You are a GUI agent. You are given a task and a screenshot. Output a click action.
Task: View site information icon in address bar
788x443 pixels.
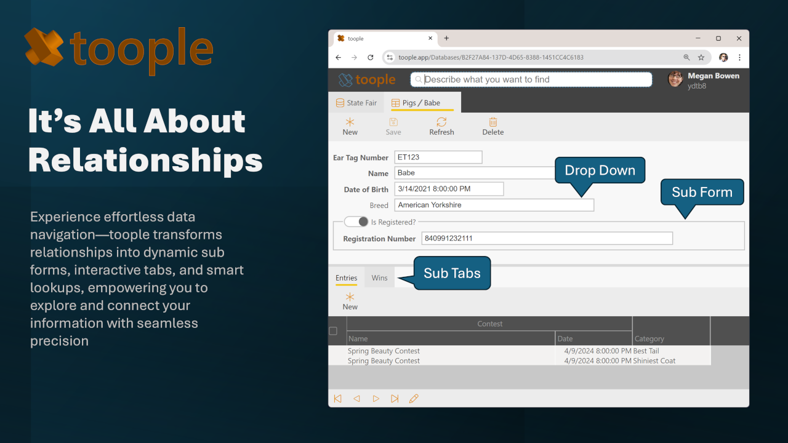pos(389,57)
